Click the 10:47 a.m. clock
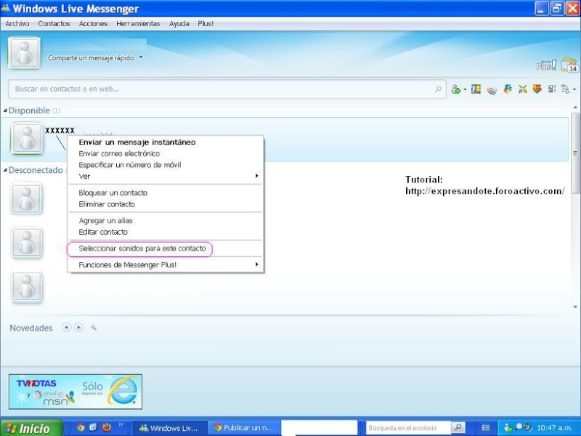Image resolution: width=581 pixels, height=436 pixels. (x=554, y=428)
